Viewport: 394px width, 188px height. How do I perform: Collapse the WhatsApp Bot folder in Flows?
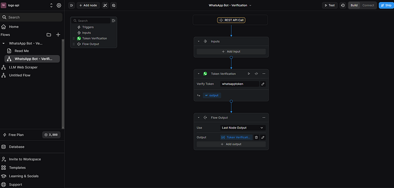(x=3, y=43)
